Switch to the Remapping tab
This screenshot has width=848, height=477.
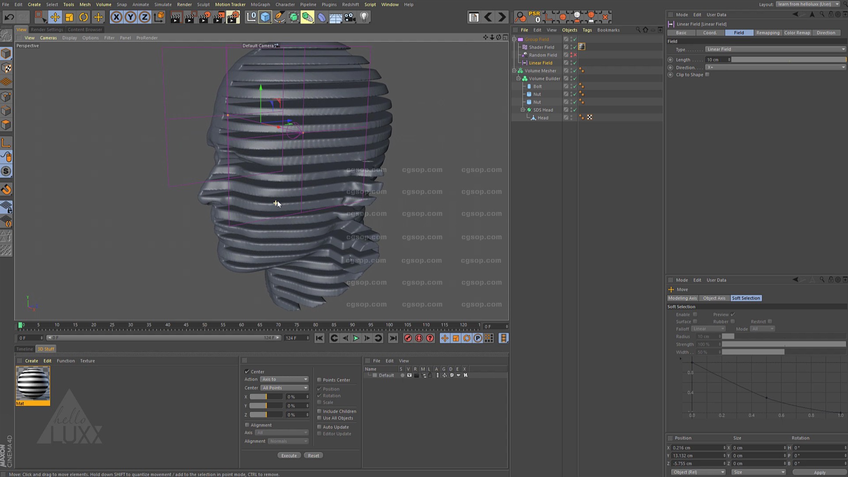[767, 33]
